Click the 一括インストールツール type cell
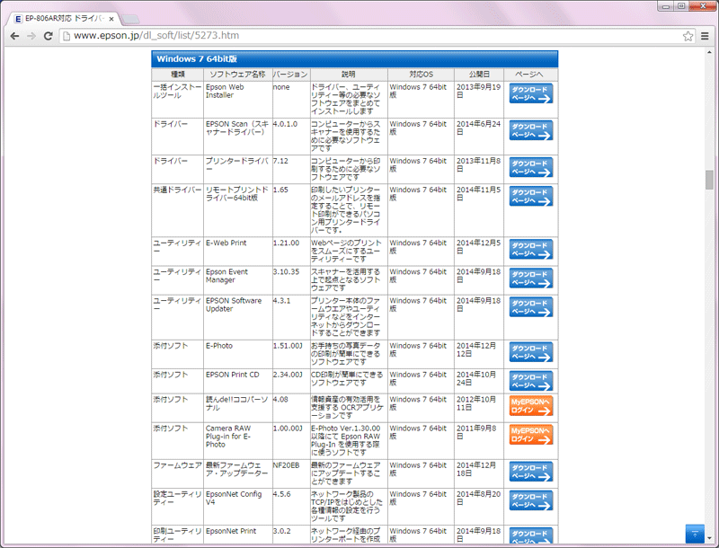Viewport: 719px width, 548px height. [177, 100]
